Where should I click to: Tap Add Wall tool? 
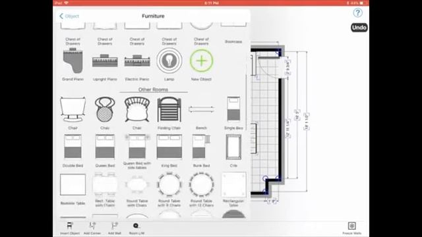click(x=115, y=228)
